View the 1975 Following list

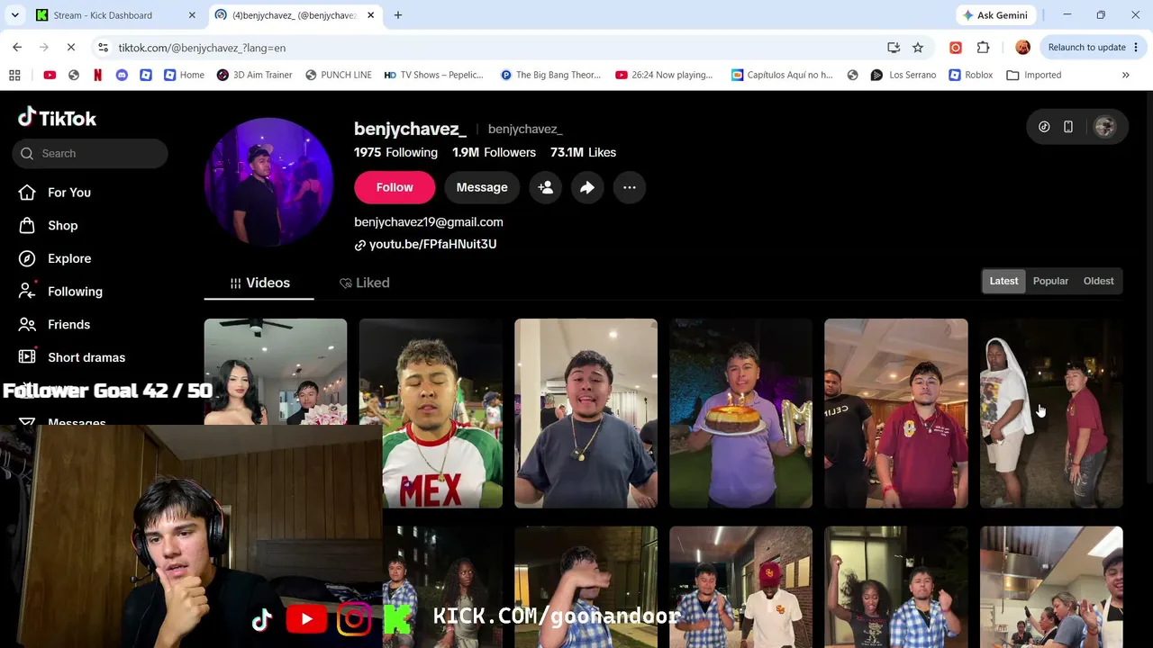[x=395, y=153]
